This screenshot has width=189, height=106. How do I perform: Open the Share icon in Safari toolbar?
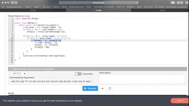[187, 3]
